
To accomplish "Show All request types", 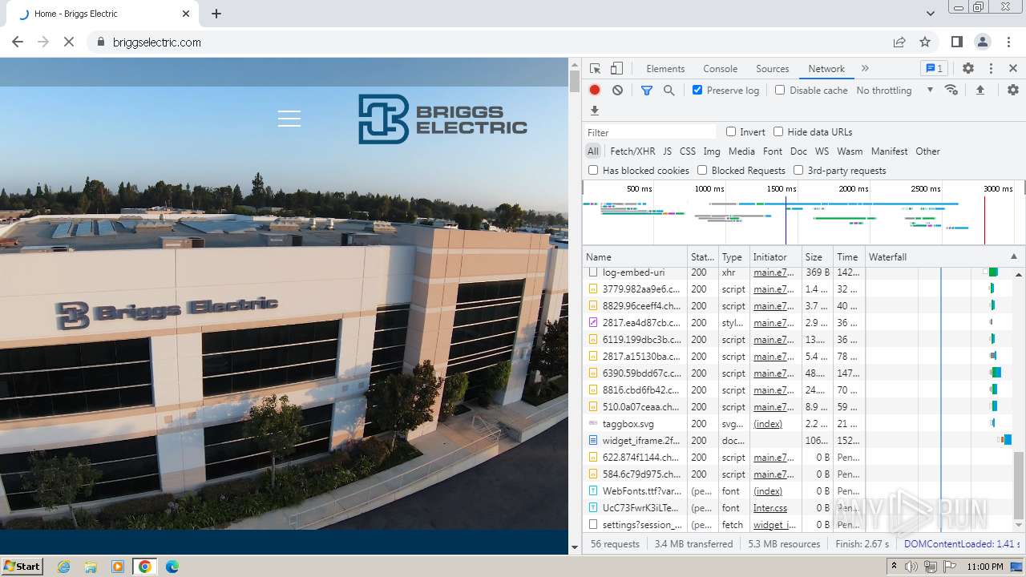I will (593, 151).
